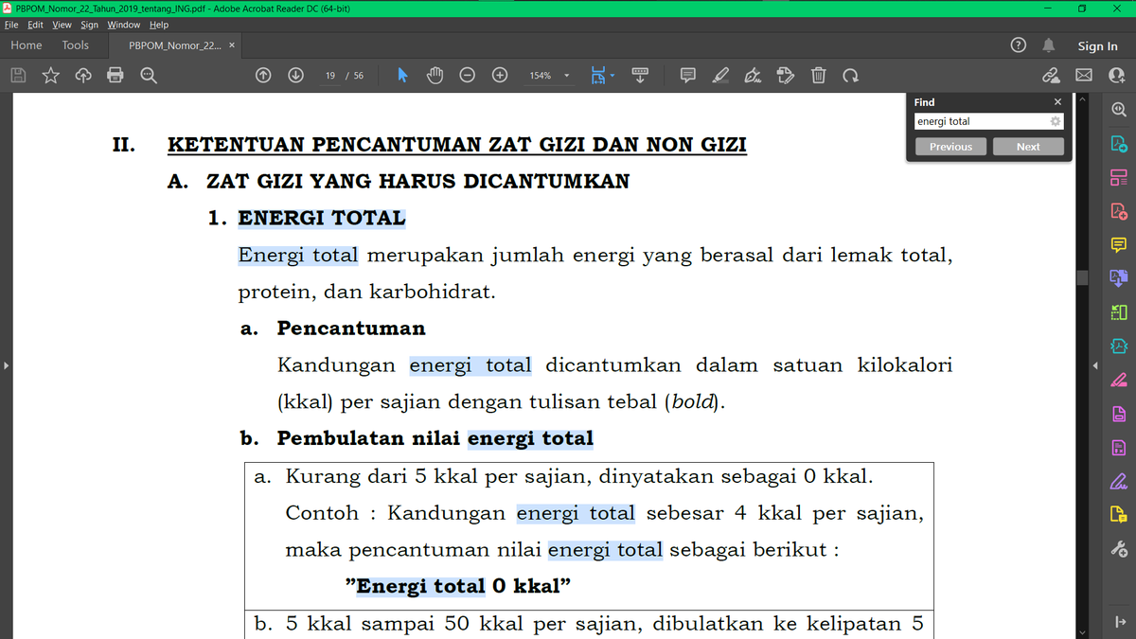
Task: Click the fit-to-width page icon
Action: pyautogui.click(x=598, y=75)
